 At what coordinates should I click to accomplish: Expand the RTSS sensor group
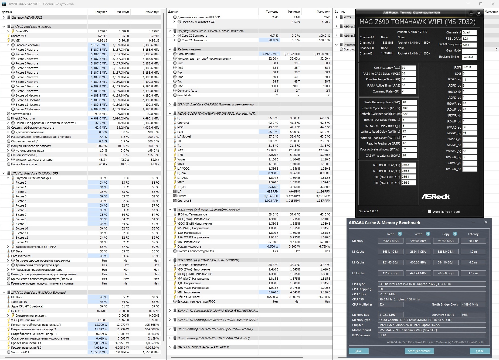pos(336,17)
